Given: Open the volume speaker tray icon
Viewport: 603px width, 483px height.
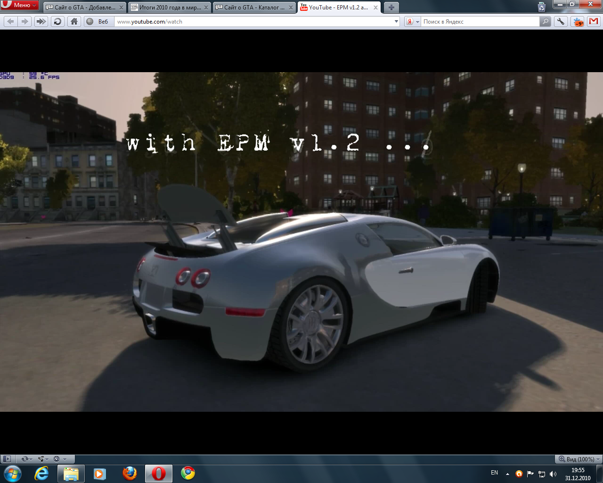Looking at the screenshot, I should pos(553,474).
